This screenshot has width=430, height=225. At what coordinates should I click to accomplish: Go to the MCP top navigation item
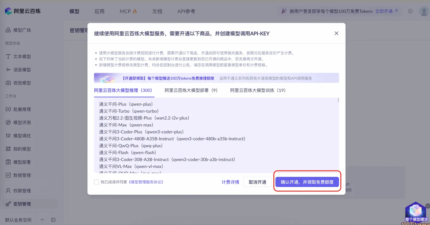(128, 11)
